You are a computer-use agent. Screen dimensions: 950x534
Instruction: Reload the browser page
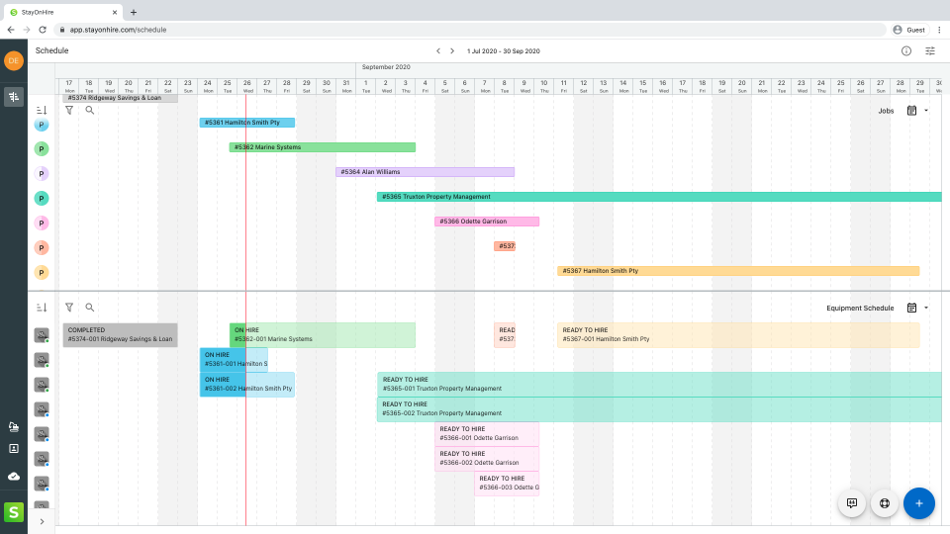43,30
